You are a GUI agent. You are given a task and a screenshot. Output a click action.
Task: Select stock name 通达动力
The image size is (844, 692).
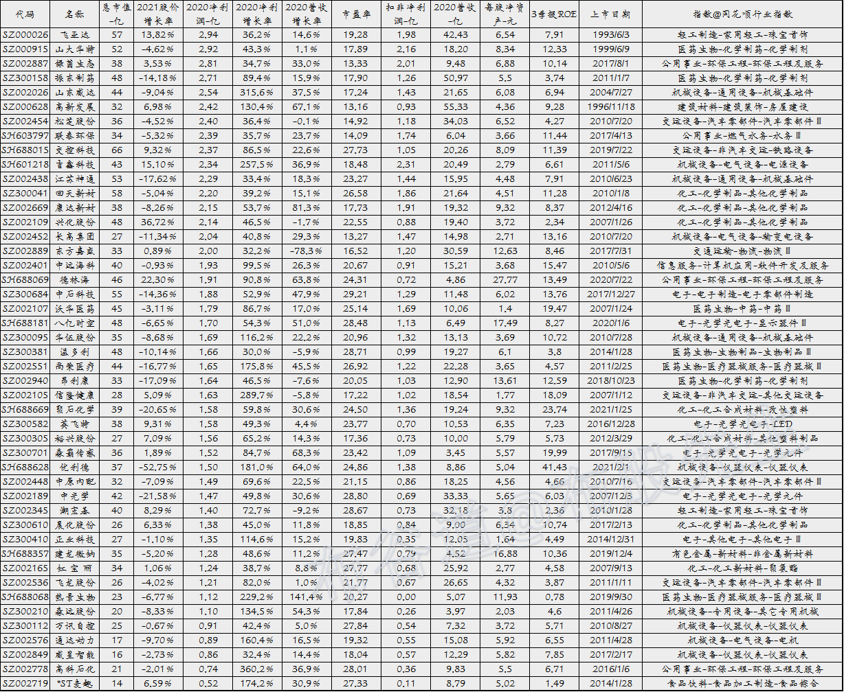point(75,641)
